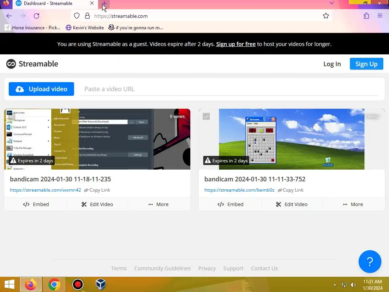Click the Sign up for free link
Image resolution: width=389 pixels, height=292 pixels.
pyautogui.click(x=236, y=44)
